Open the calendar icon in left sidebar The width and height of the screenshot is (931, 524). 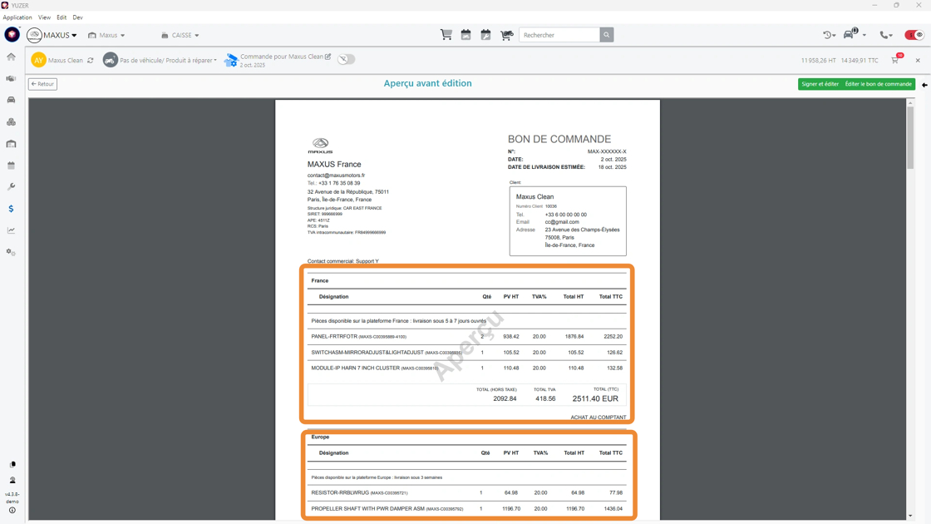(x=11, y=166)
